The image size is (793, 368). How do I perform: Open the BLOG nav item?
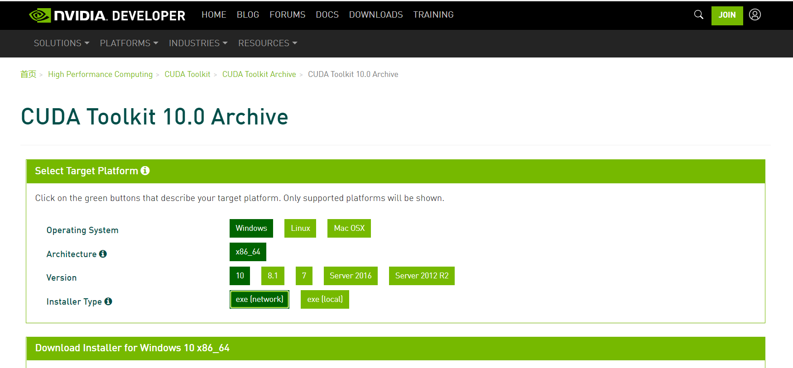[248, 15]
